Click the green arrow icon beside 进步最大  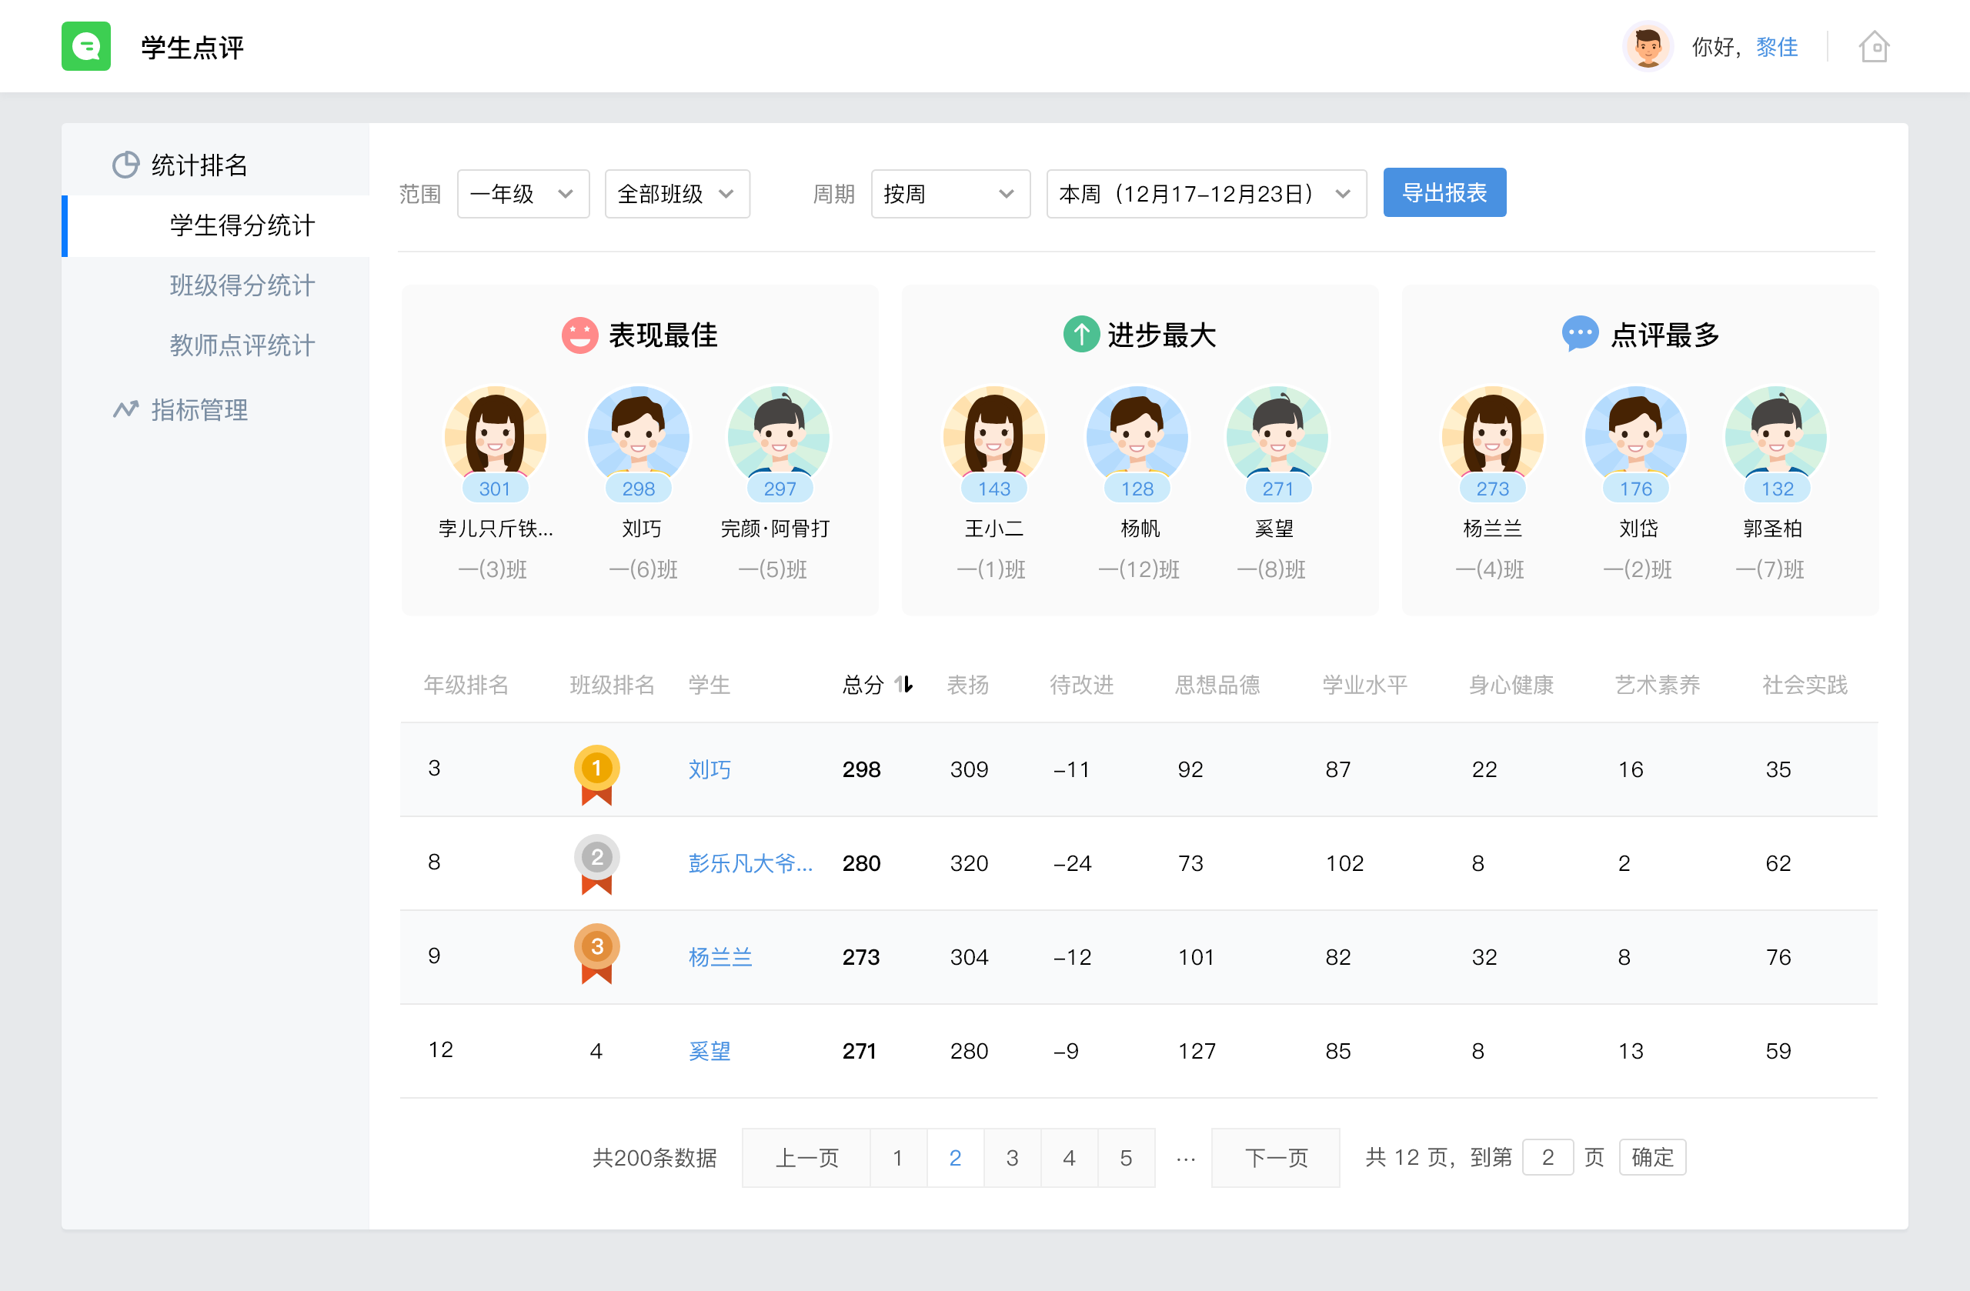point(1080,335)
